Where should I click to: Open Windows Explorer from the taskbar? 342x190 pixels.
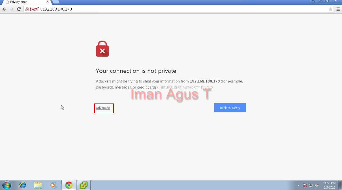coord(38,185)
